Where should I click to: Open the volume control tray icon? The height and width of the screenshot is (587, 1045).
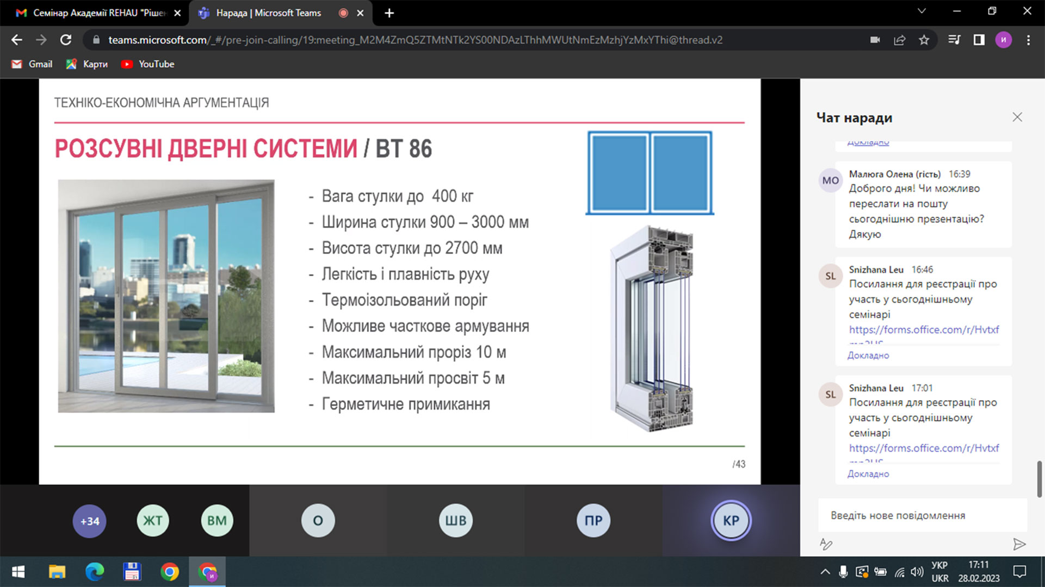pos(917,572)
